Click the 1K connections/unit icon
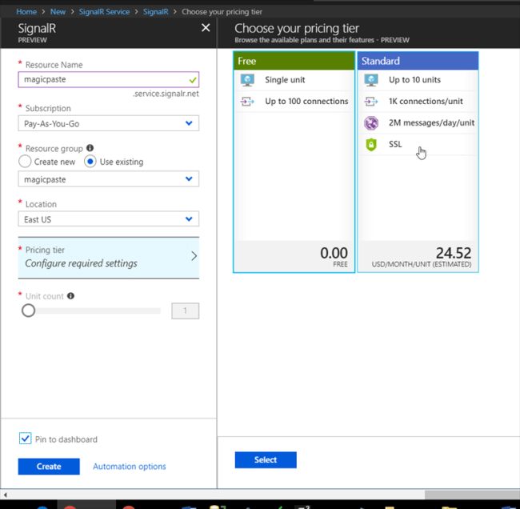520x509 pixels. tap(371, 101)
